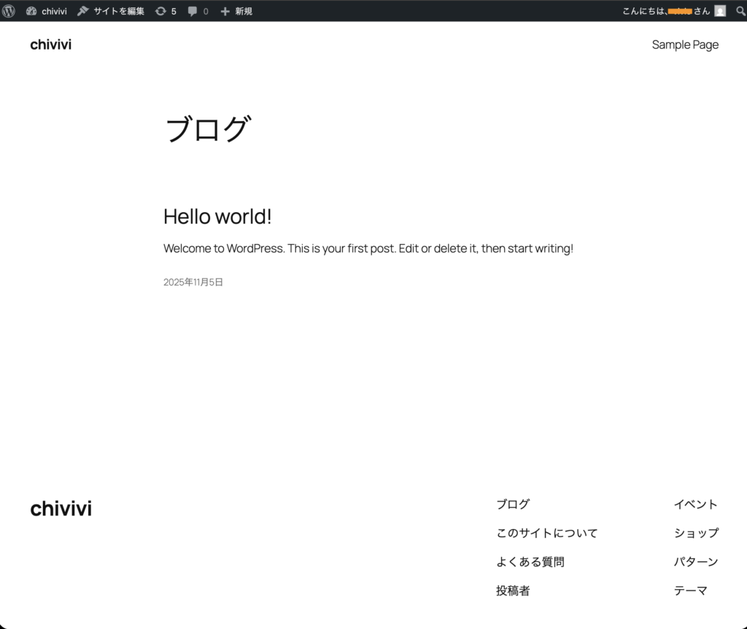The height and width of the screenshot is (629, 747).
Task: Open the updates icon showing 5
Action: click(x=160, y=11)
